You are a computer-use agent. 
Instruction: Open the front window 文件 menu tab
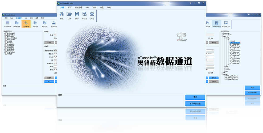[x=62, y=7]
